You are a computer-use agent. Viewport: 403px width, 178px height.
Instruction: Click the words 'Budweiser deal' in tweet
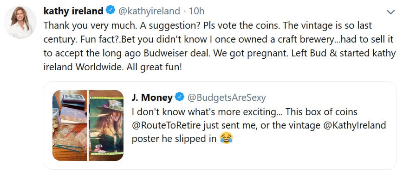coord(173,53)
